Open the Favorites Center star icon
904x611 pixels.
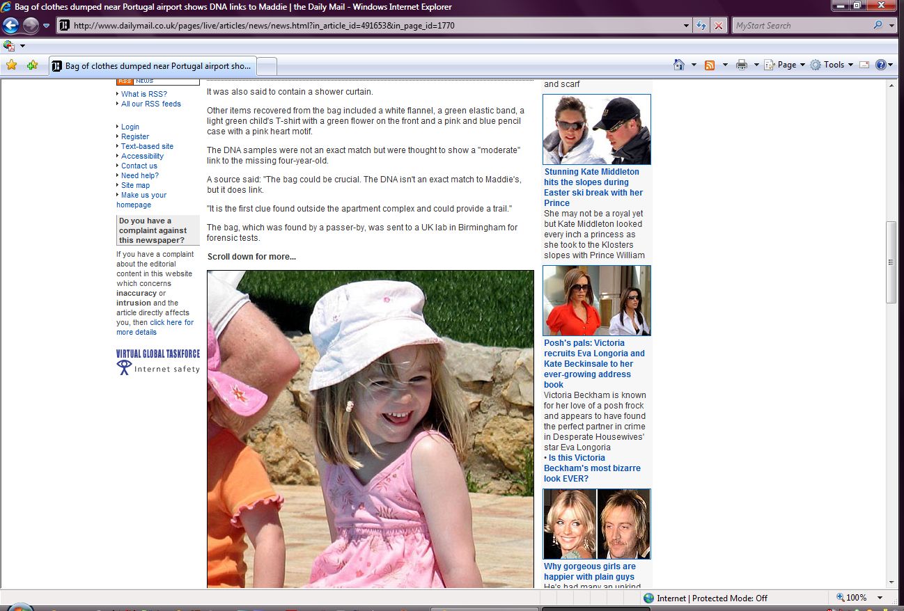[11, 65]
